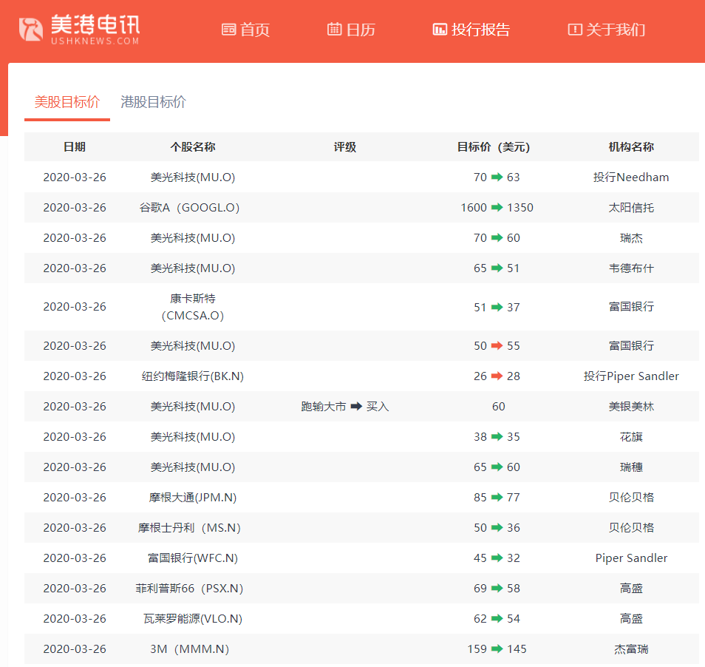This screenshot has width=705, height=667.
Task: Select 美光科技(MU.O) in the 投行Needham row
Action: point(193,177)
